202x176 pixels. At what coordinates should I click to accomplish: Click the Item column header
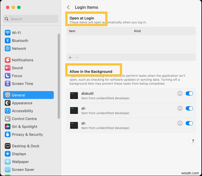pos(72,31)
